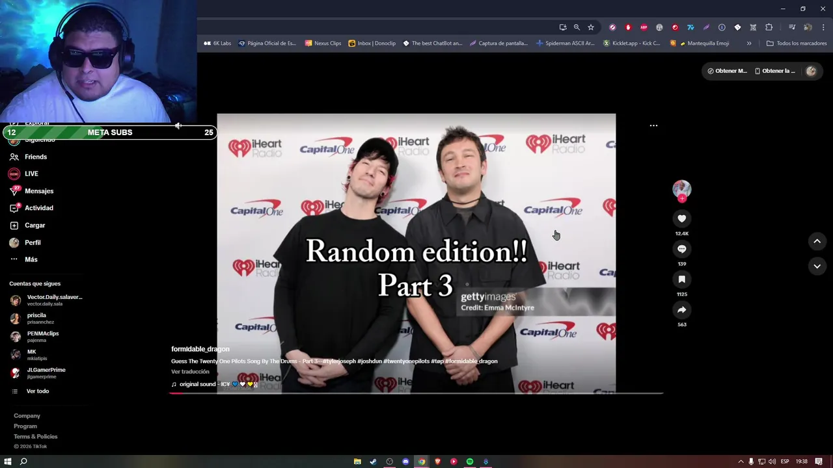This screenshot has height=468, width=833.
Task: Open the original sound link
Action: tap(214, 384)
